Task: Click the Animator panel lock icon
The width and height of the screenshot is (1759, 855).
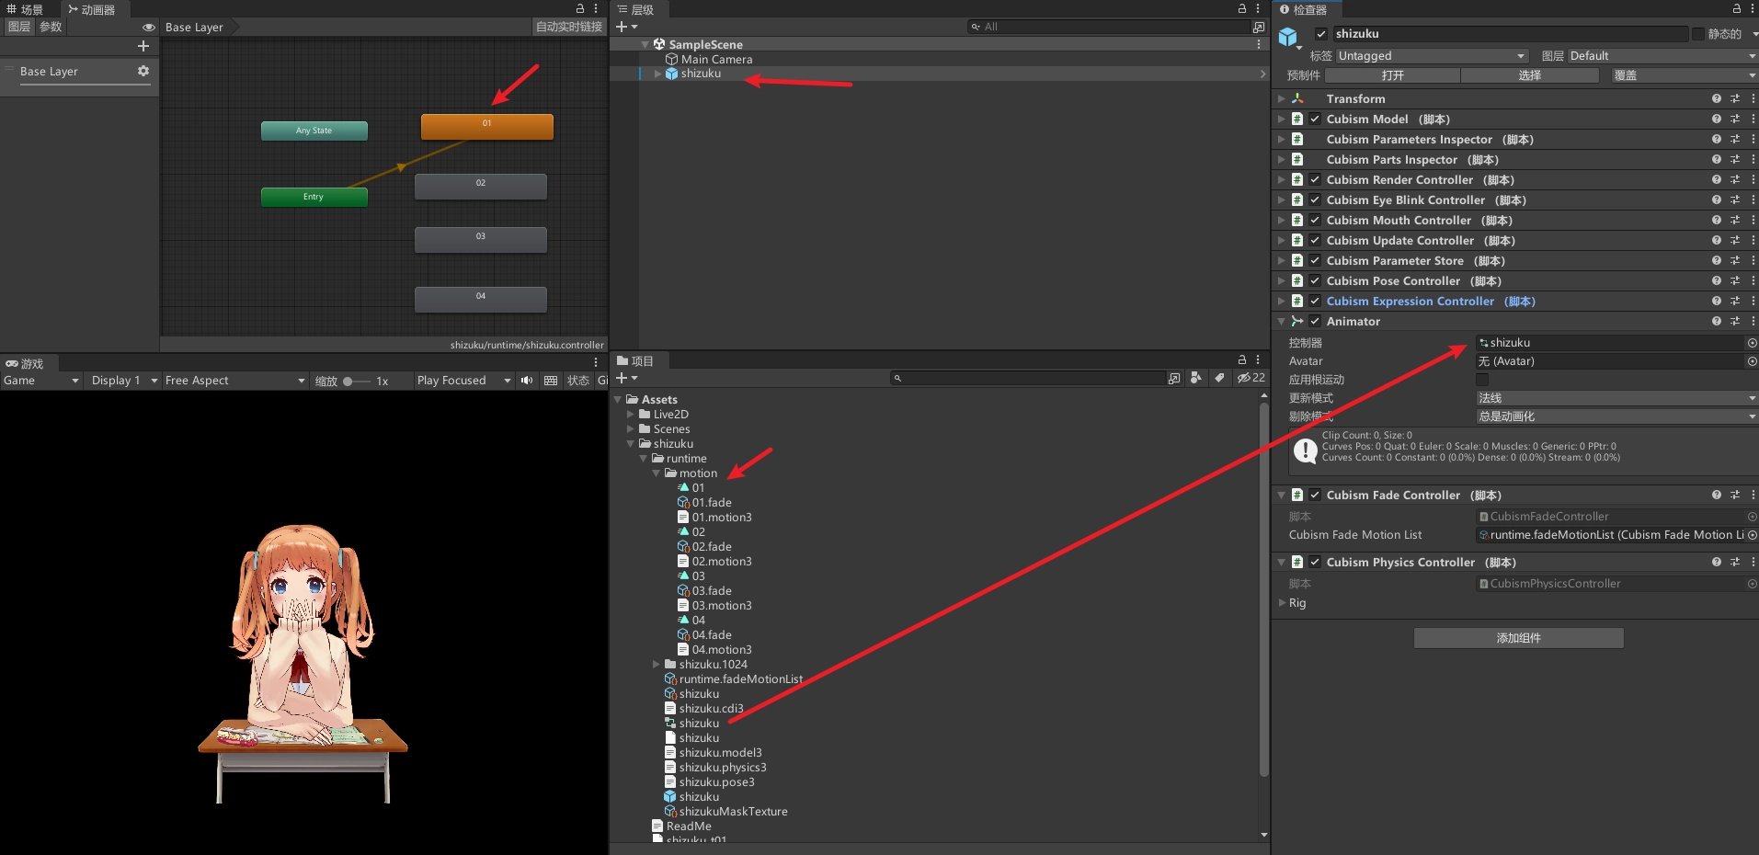Action: coord(580,8)
